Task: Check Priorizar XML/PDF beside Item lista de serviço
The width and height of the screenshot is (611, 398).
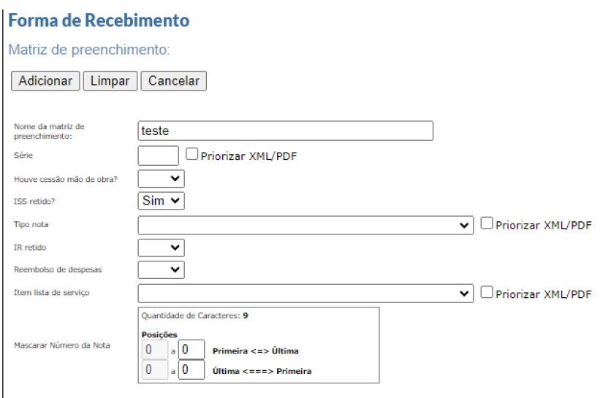Action: click(487, 293)
